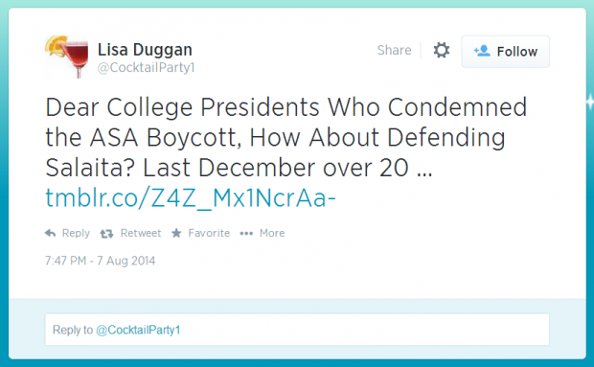
Task: Select the Retweet text label
Action: coord(141,233)
